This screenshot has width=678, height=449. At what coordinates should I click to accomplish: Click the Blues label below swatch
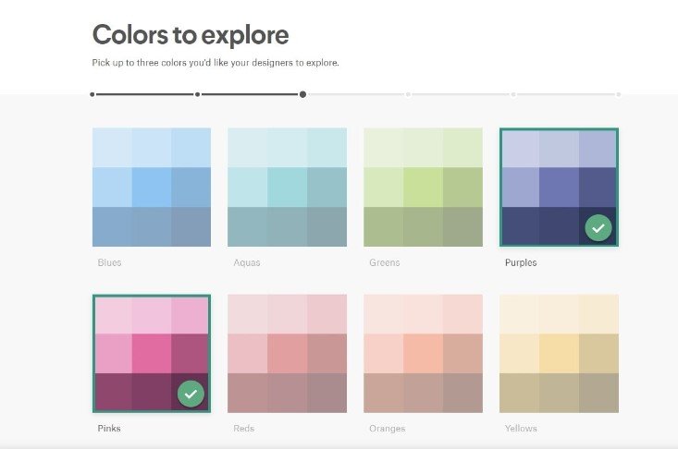pyautogui.click(x=109, y=262)
